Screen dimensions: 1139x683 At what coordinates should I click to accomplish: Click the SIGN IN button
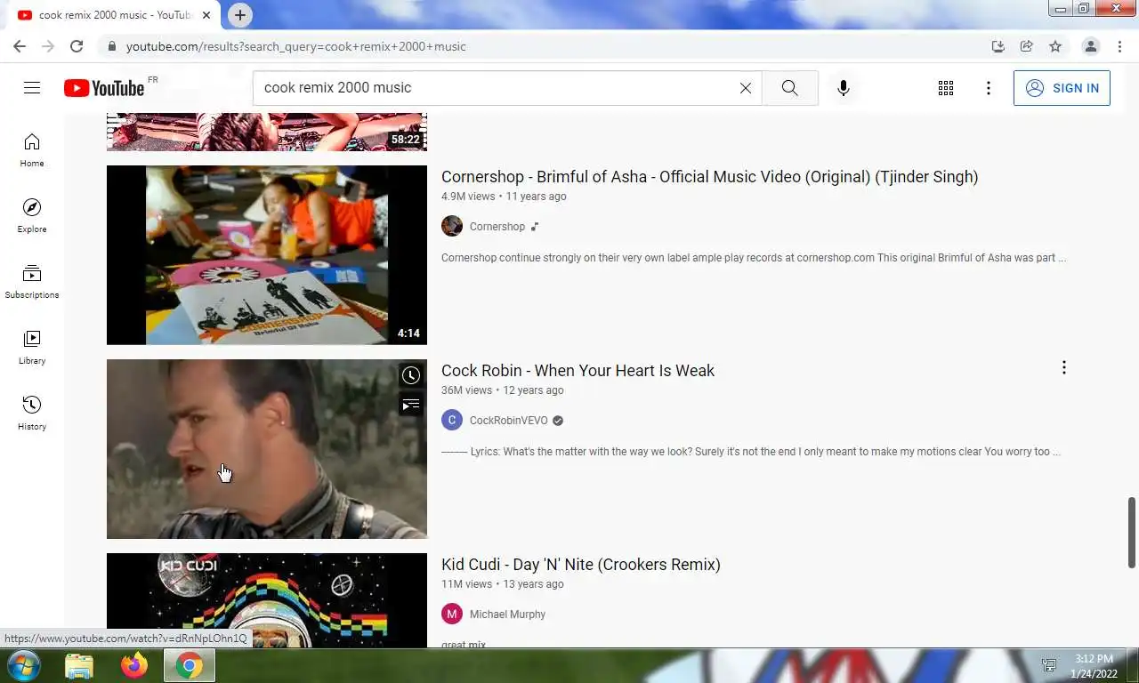[1062, 88]
